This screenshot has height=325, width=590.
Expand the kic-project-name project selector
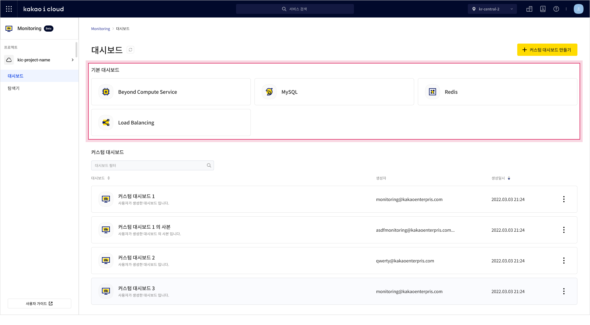tap(39, 60)
